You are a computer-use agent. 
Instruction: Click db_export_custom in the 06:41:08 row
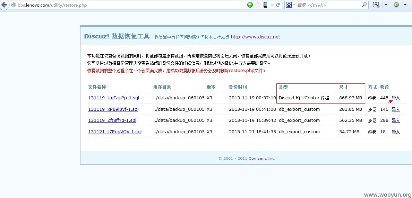299,109
